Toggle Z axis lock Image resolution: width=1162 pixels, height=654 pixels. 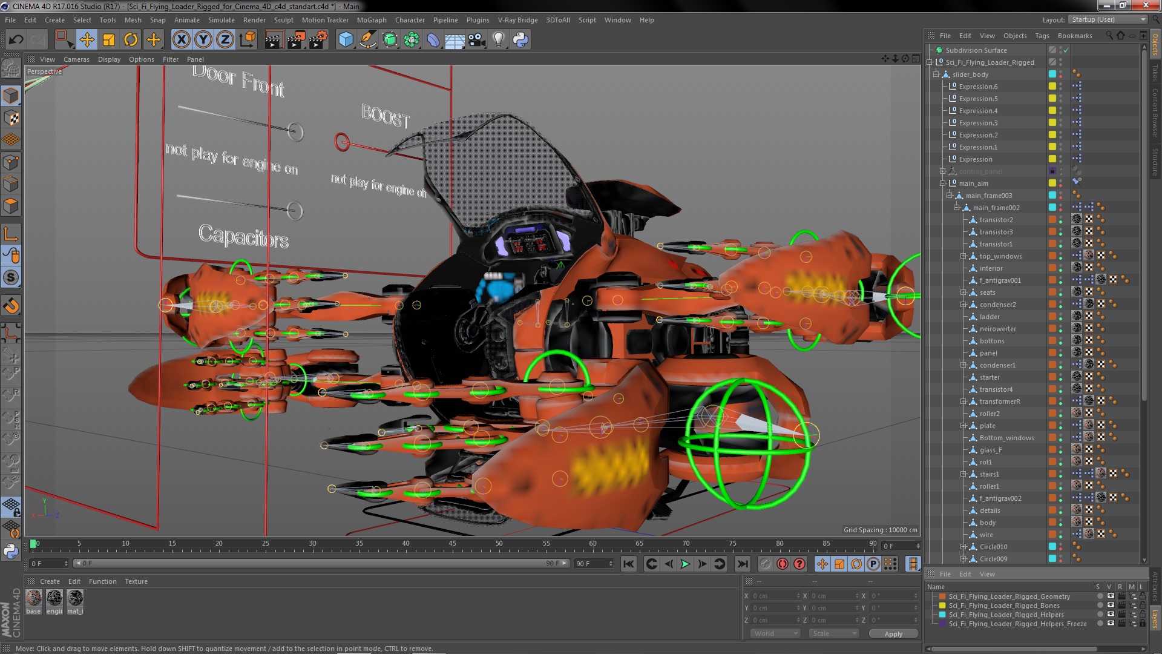point(225,40)
